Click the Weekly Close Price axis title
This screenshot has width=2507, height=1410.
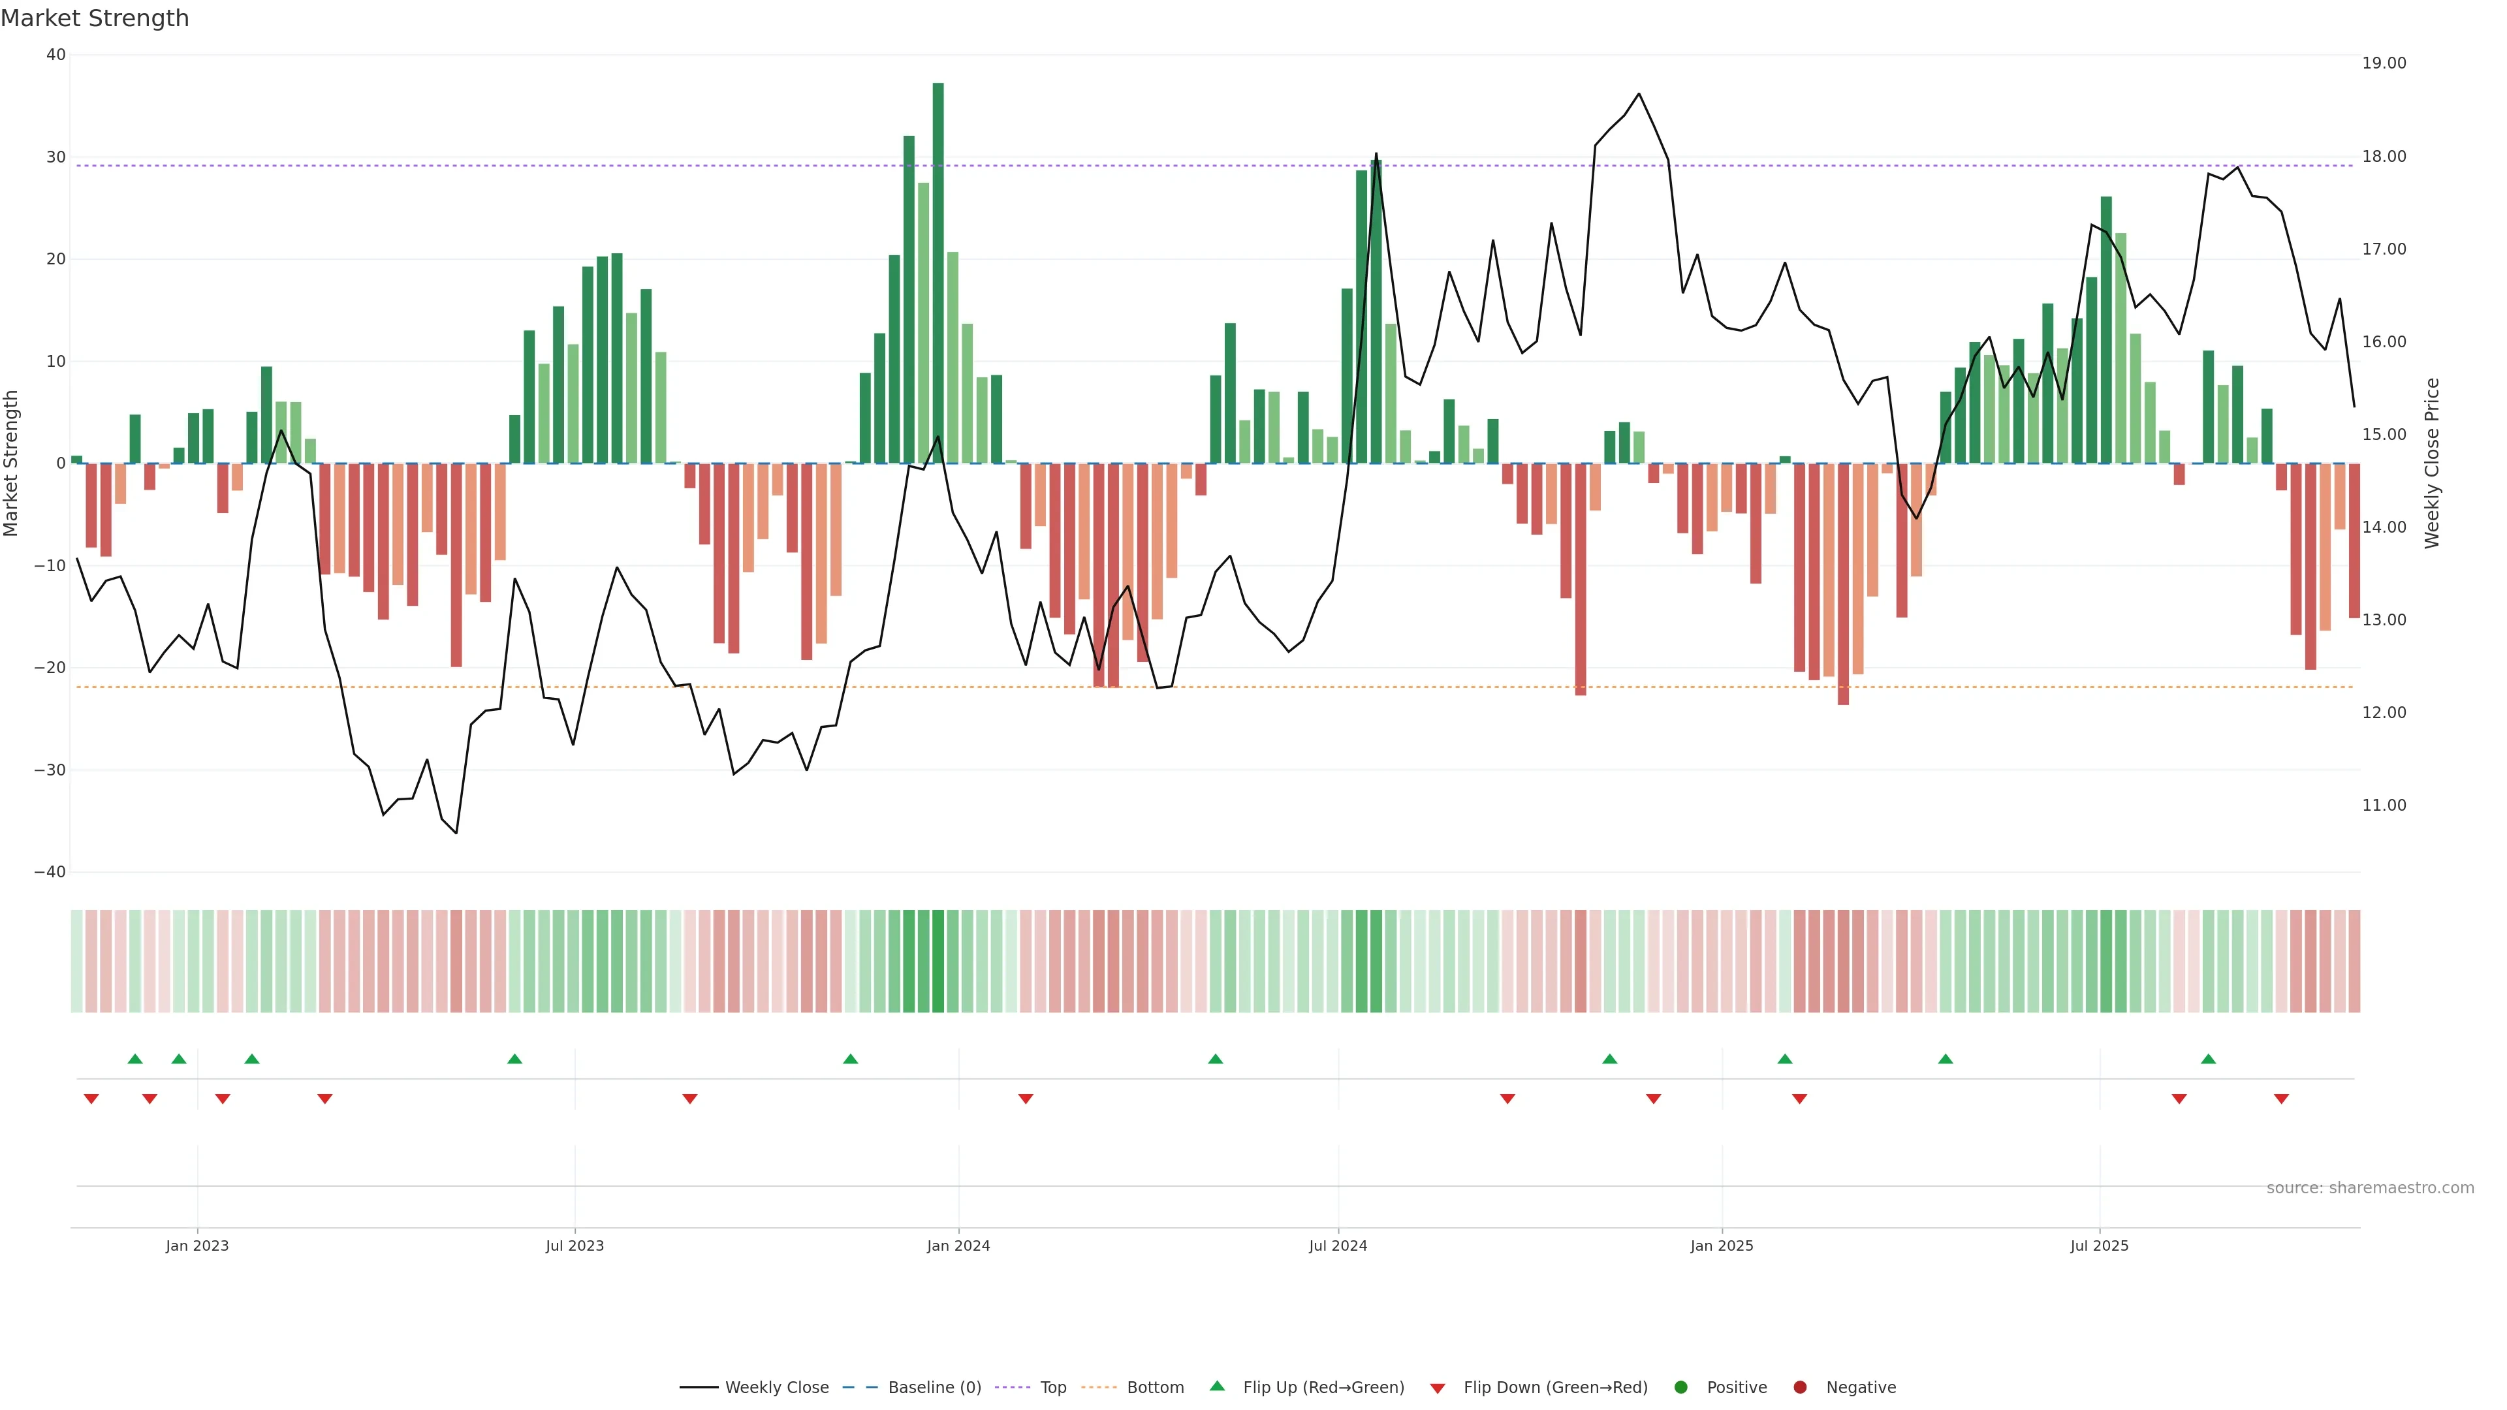pos(2431,463)
